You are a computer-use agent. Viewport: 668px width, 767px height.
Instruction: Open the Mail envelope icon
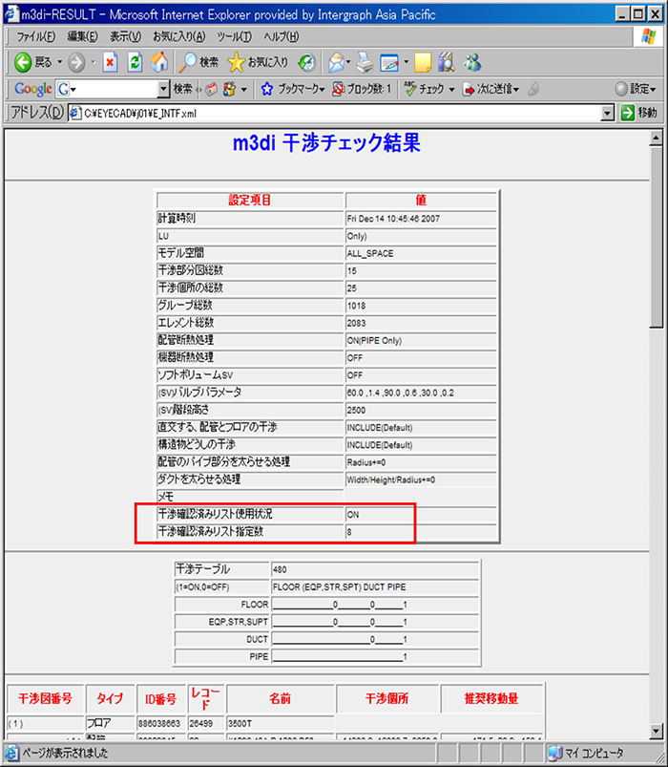(x=336, y=62)
